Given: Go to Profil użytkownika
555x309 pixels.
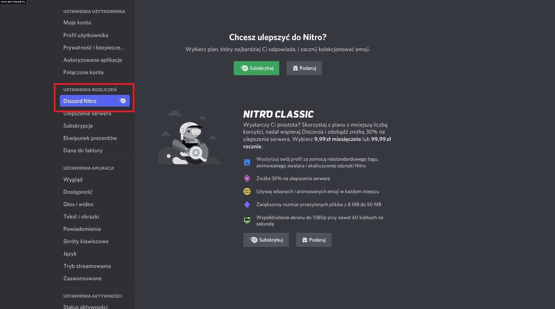Looking at the screenshot, I should pos(86,35).
